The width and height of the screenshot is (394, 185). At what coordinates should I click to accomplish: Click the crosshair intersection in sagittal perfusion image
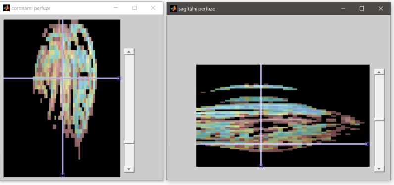point(261,144)
